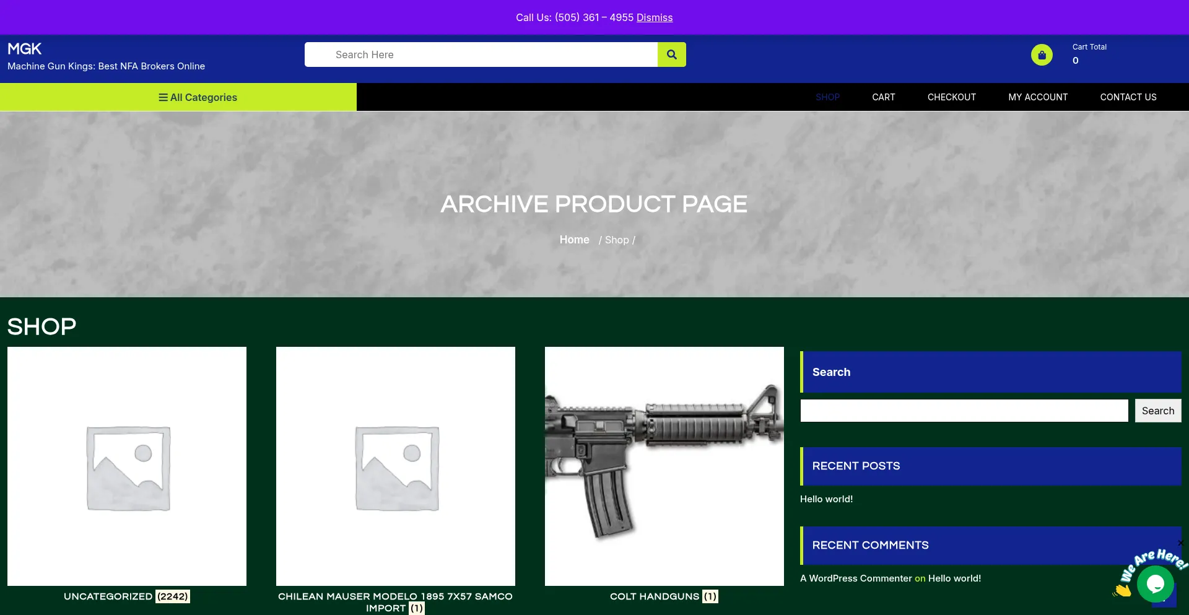Open the cart bag icon
Screen dimensions: 1189x615
(x=1042, y=55)
